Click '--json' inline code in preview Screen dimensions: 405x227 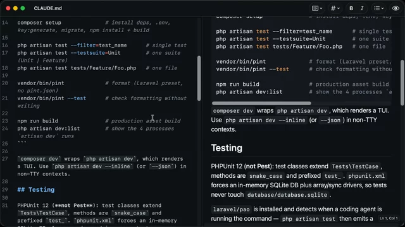tap(330, 120)
